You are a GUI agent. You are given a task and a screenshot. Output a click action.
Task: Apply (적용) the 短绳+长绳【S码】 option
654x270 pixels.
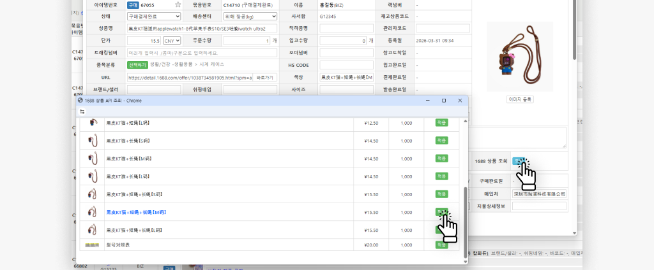(442, 194)
